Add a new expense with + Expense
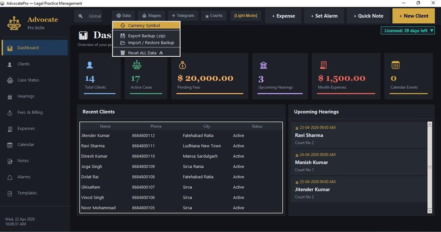This screenshot has width=441, height=232. [283, 16]
